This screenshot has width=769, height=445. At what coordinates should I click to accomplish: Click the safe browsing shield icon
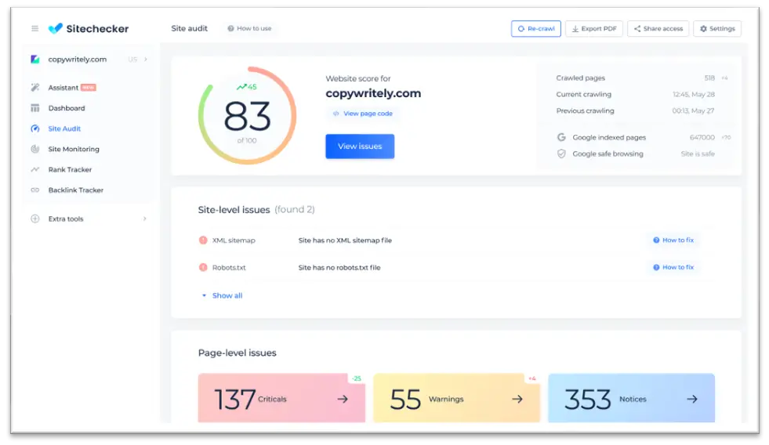pyautogui.click(x=561, y=154)
